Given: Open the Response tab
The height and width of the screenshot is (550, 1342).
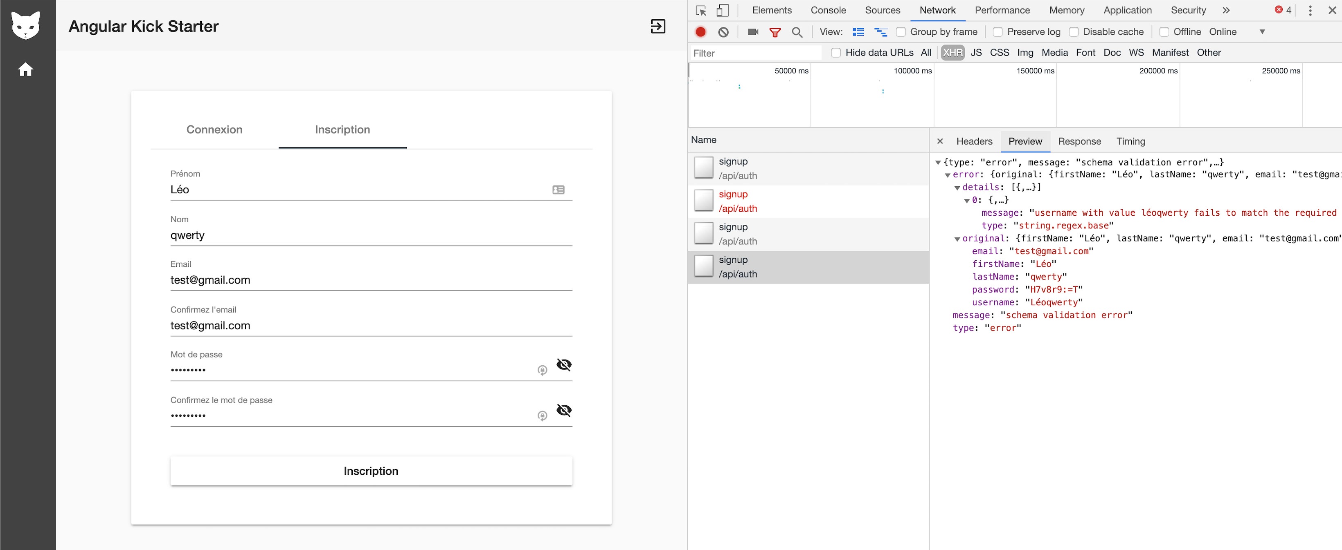Looking at the screenshot, I should coord(1079,141).
